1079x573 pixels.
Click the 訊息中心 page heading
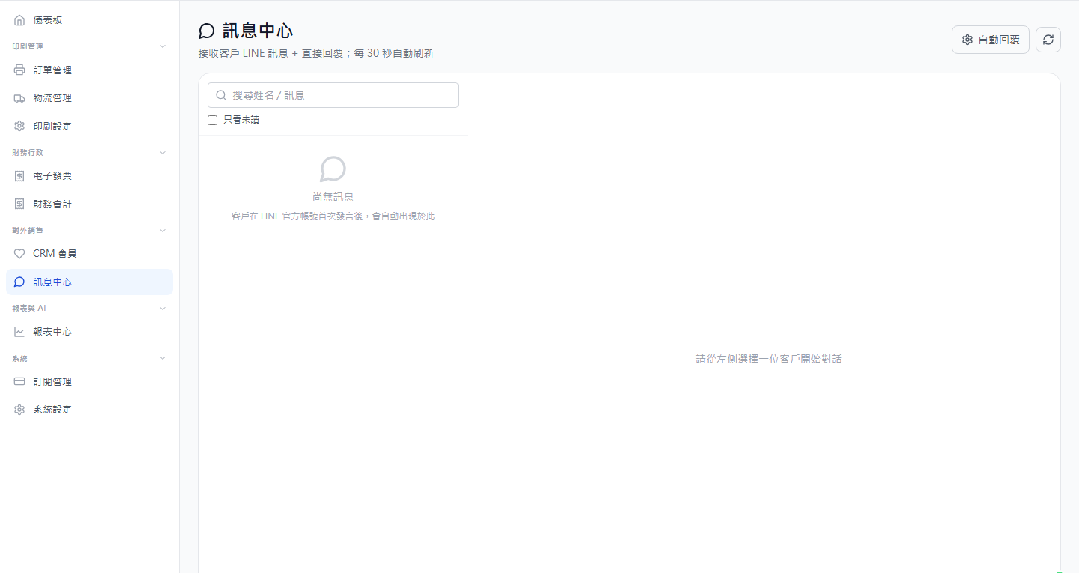pyautogui.click(x=258, y=31)
